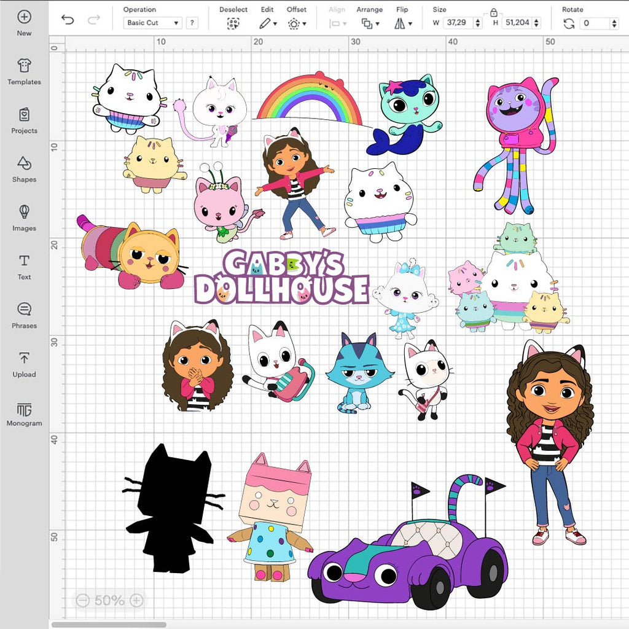This screenshot has width=629, height=629.
Task: Click the Deselect button
Action: (x=233, y=23)
